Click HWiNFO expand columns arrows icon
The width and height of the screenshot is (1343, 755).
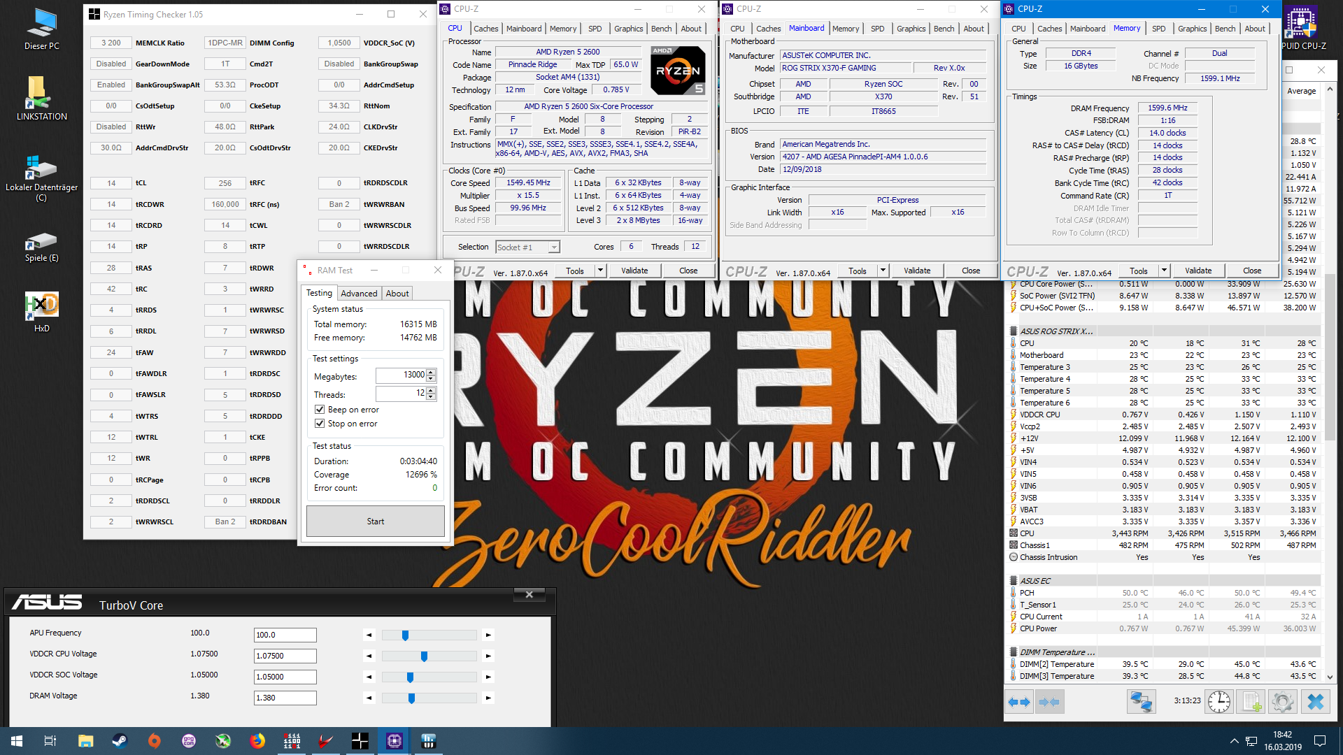click(x=1018, y=702)
